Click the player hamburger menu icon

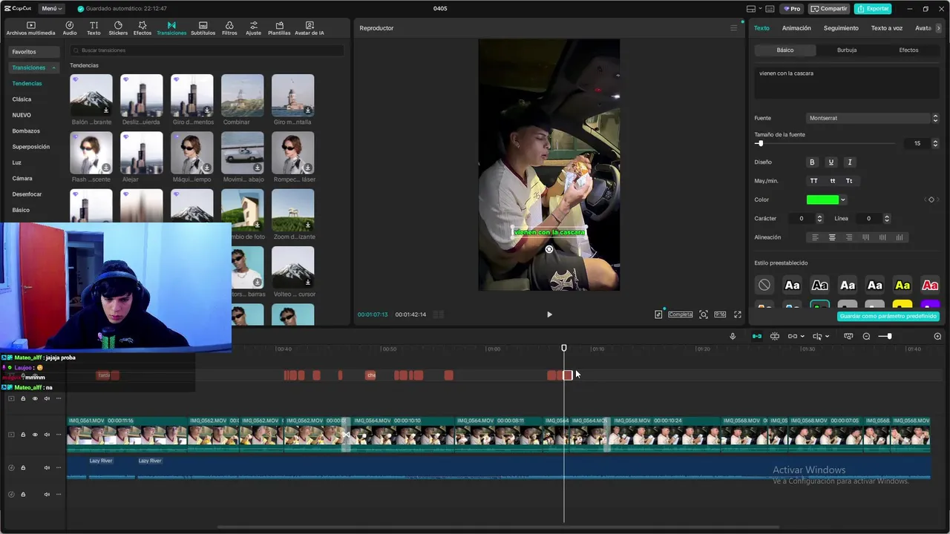click(734, 28)
